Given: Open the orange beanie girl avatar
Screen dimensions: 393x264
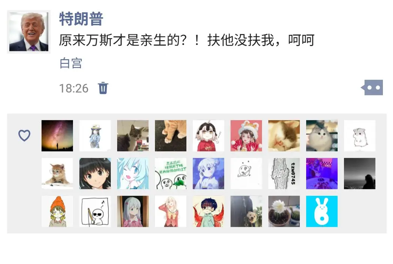Looking at the screenshot, I should (57, 211).
